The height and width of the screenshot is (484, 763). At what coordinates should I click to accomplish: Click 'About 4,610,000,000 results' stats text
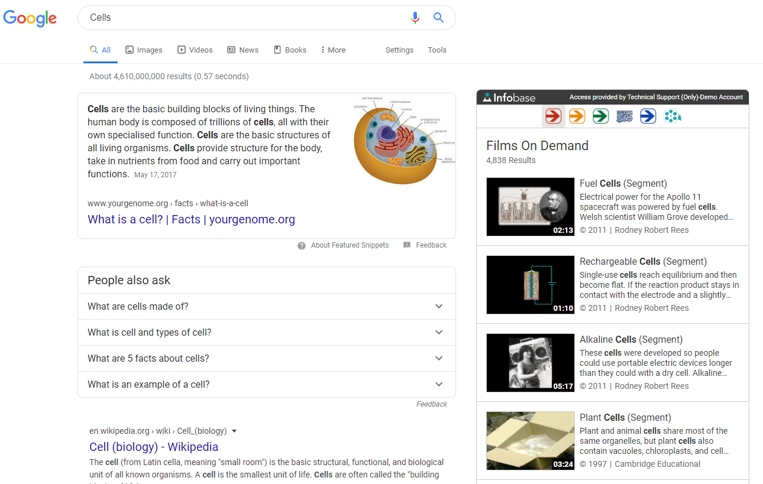coord(169,76)
